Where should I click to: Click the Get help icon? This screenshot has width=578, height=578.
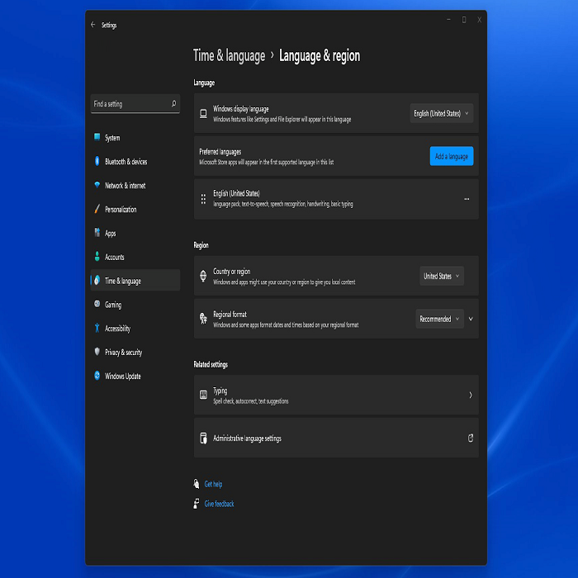tap(197, 484)
